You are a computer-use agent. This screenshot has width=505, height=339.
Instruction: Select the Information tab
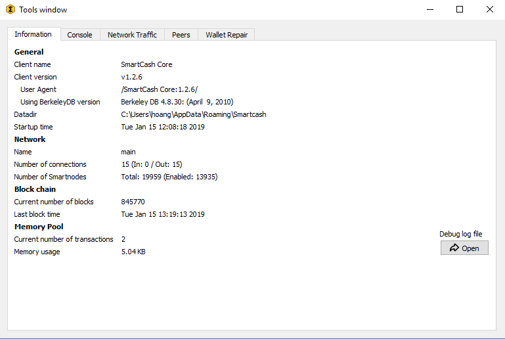(x=33, y=34)
